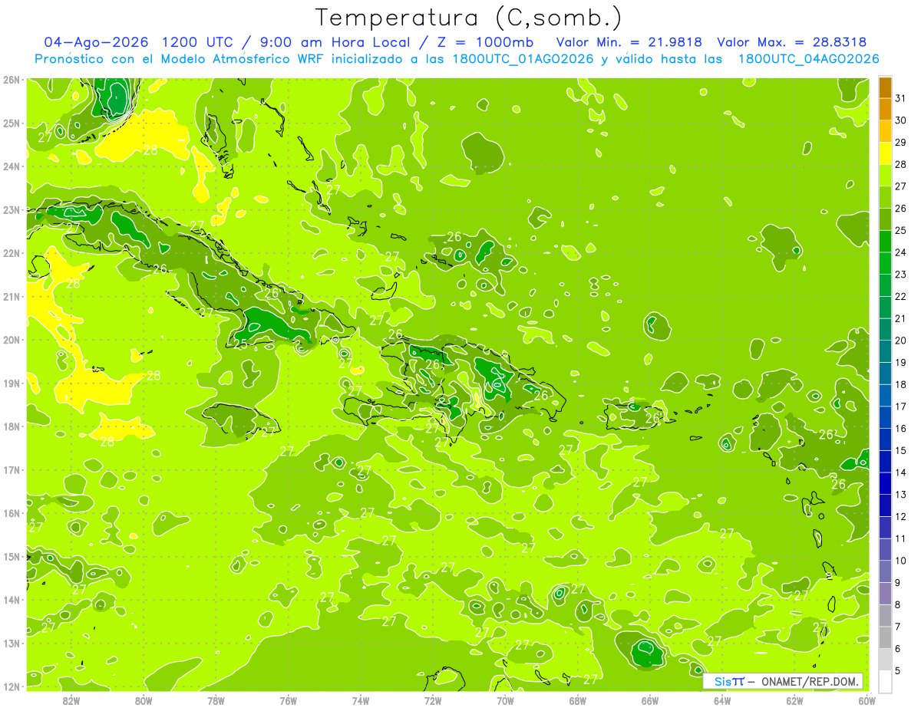Click the colorbar scale value "30"

pyautogui.click(x=901, y=120)
